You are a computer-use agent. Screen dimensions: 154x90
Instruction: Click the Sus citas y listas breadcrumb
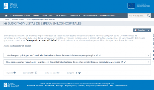click(41, 19)
